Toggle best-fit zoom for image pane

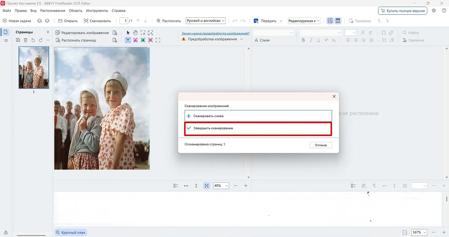tap(207, 185)
